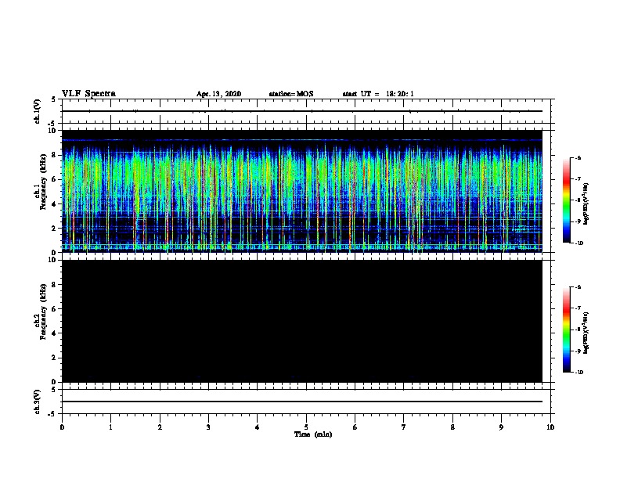
Task: Click the ch.1 voltage trace line
Action: (302, 111)
